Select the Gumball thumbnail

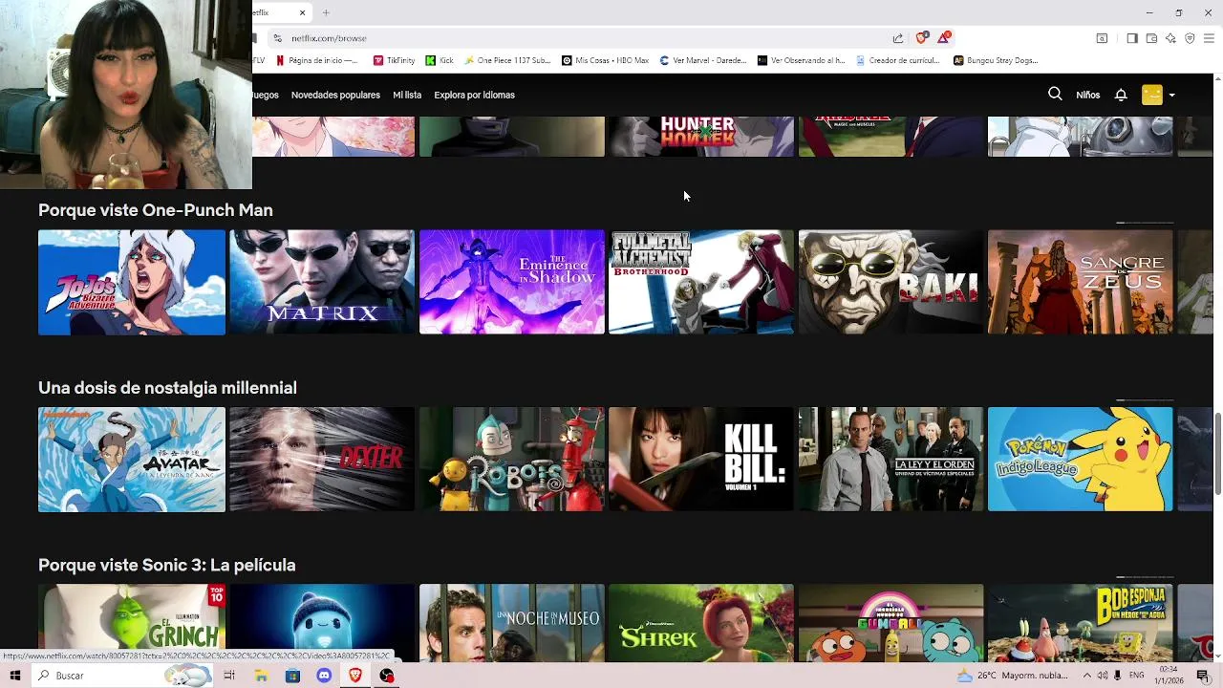[x=890, y=622]
